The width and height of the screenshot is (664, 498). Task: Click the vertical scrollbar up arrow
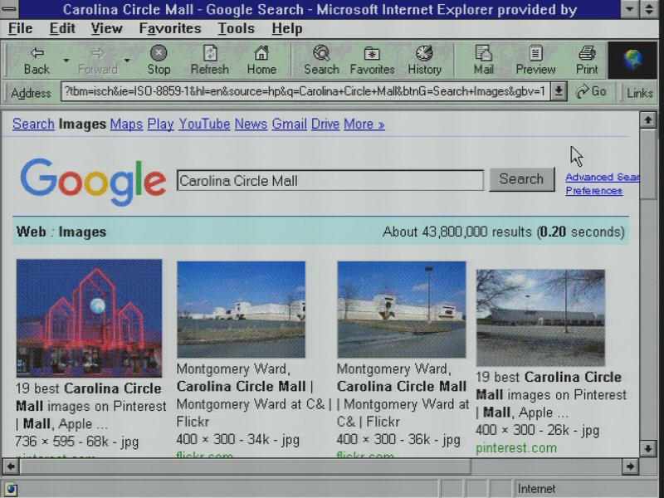(x=648, y=120)
